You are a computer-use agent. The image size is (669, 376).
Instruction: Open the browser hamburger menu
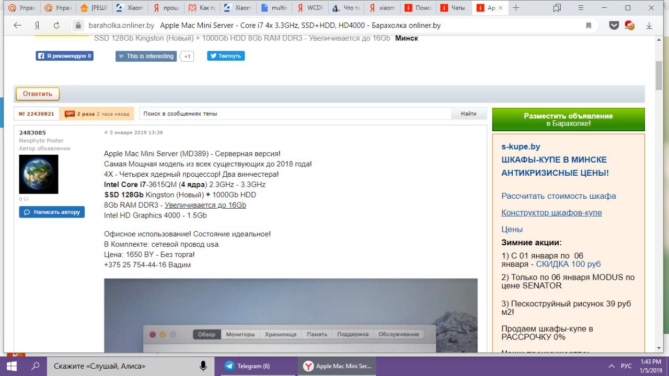[580, 8]
